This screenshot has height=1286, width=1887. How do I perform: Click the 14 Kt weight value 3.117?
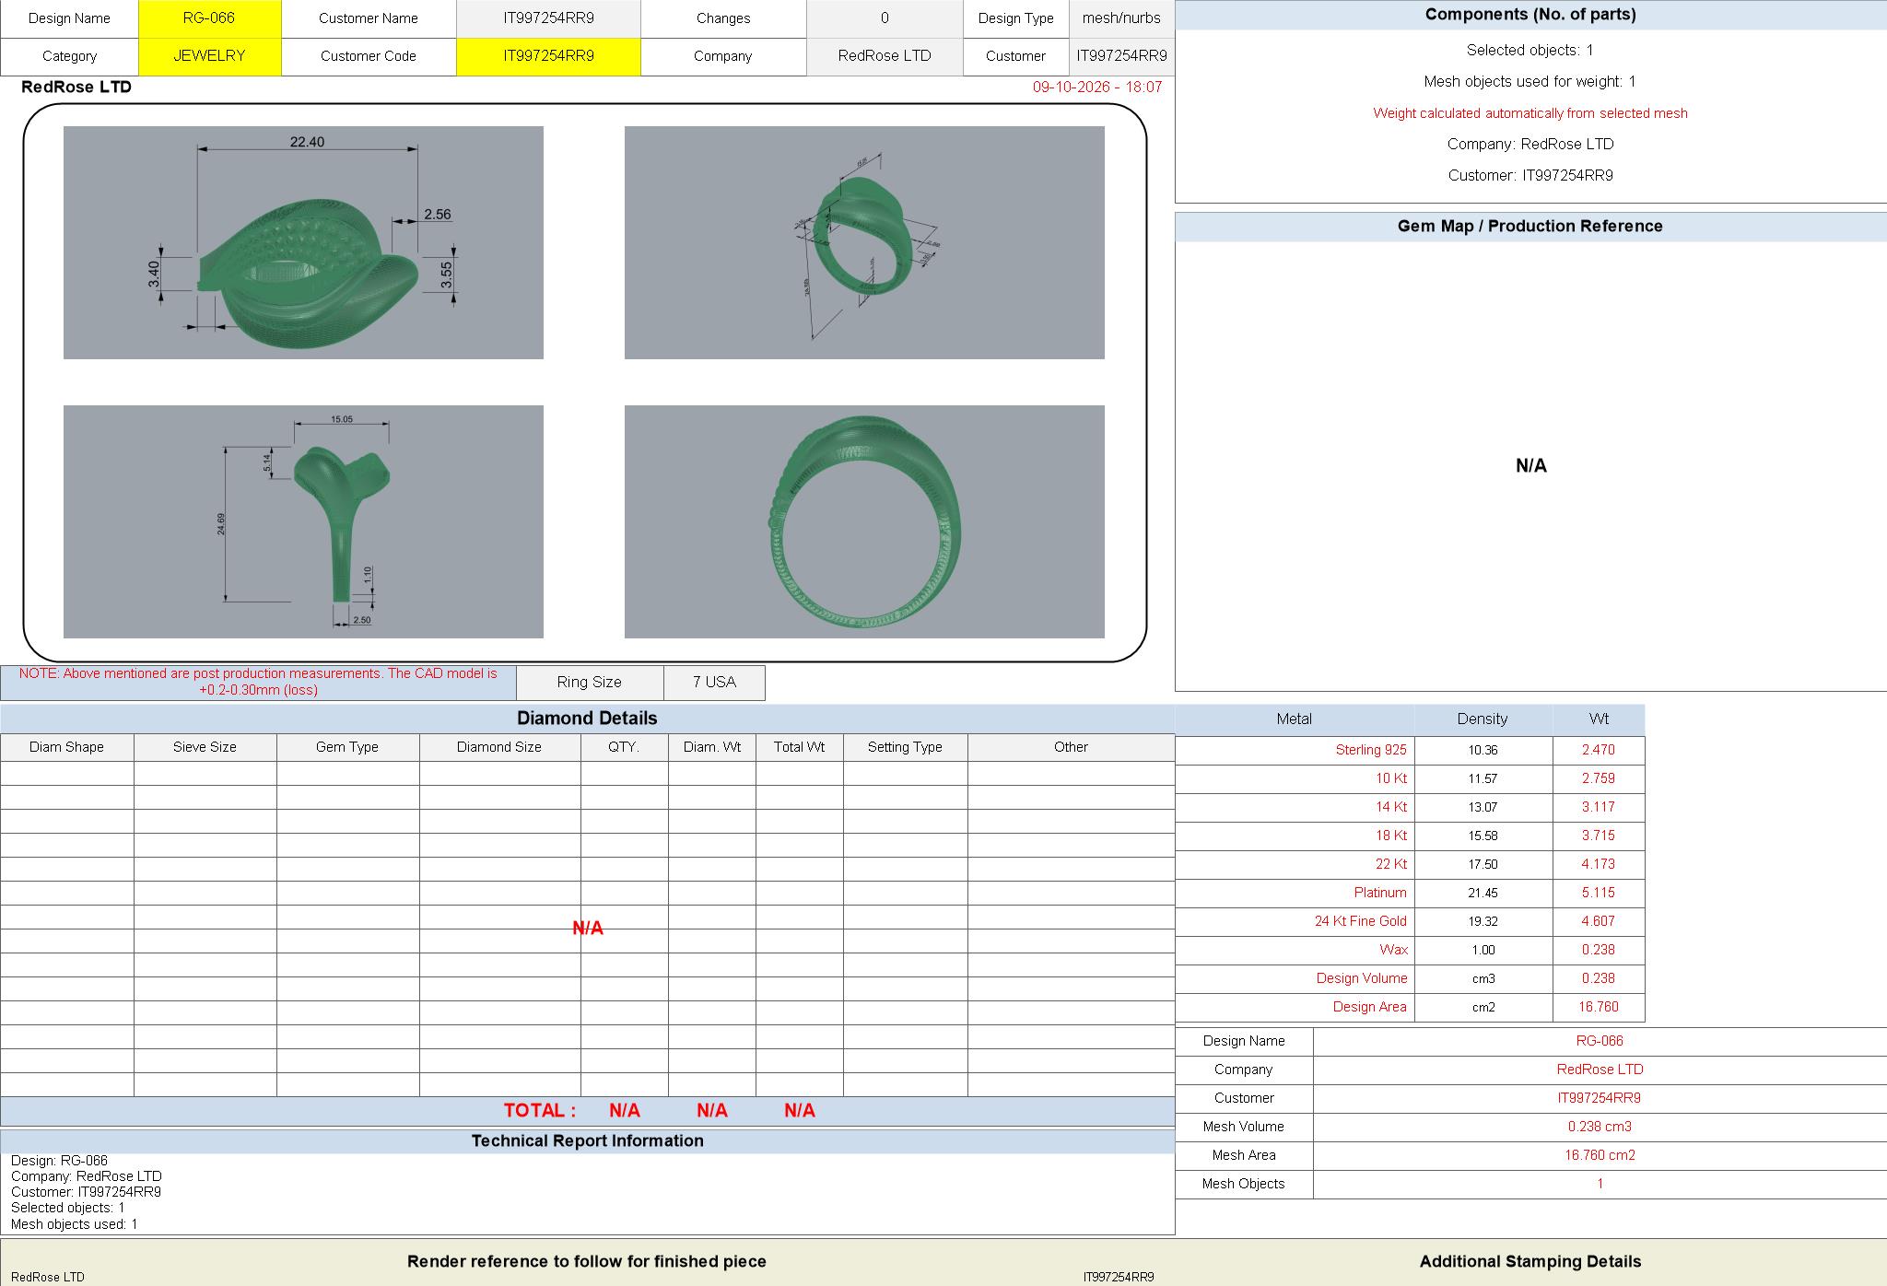pos(1599,807)
